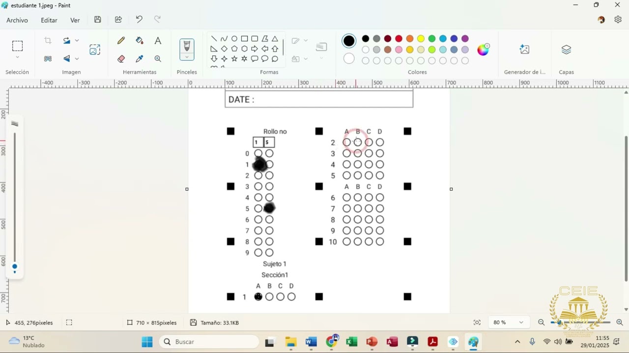Viewport: 629px width, 353px height.
Task: Select the Pencil tool
Action: [x=121, y=41]
